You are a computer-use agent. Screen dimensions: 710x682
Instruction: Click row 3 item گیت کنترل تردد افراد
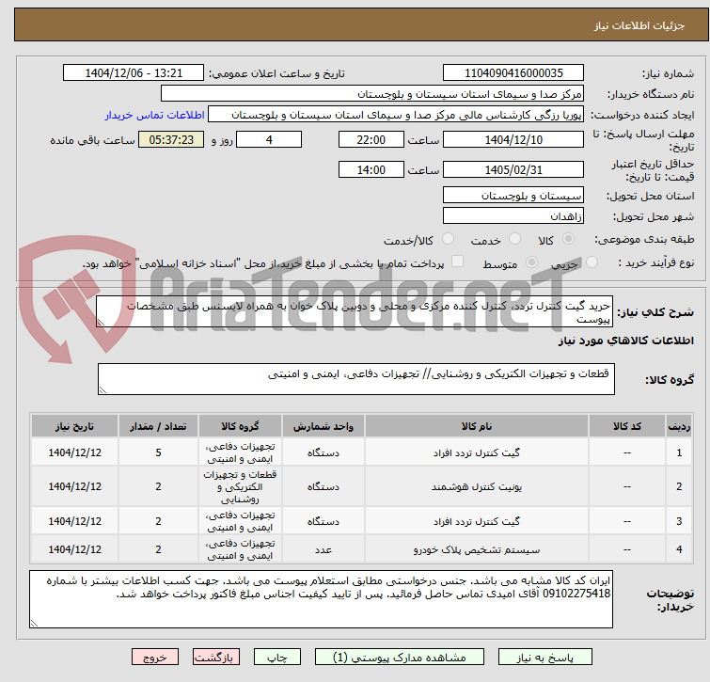tap(477, 521)
